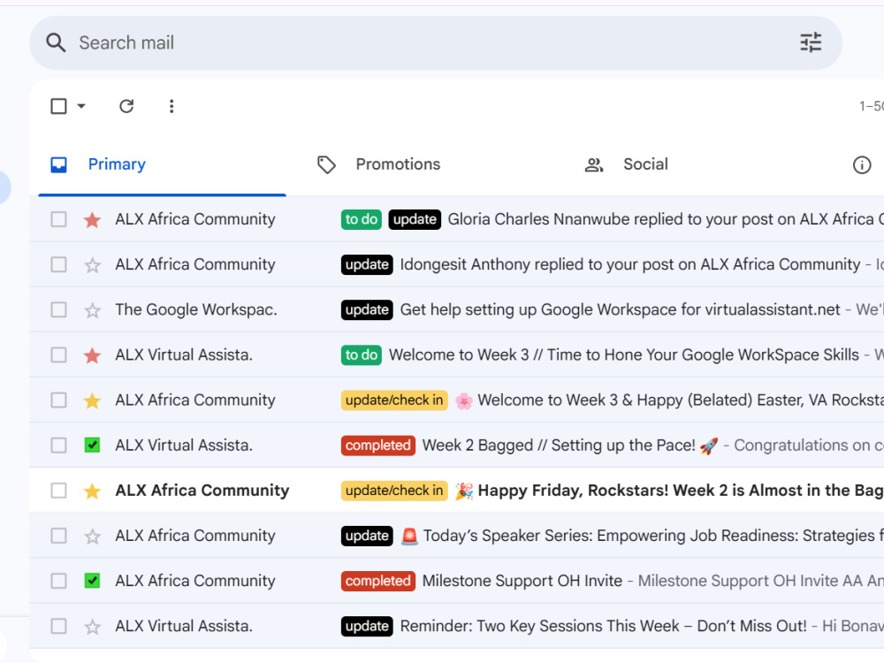Screen dimensions: 884x663
Task: Open the three-dot More menu
Action: pos(171,106)
